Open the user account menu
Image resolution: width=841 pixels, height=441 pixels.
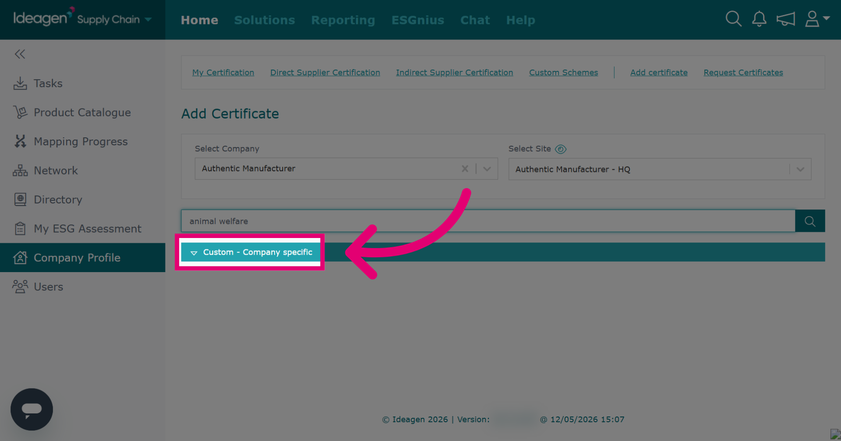817,19
